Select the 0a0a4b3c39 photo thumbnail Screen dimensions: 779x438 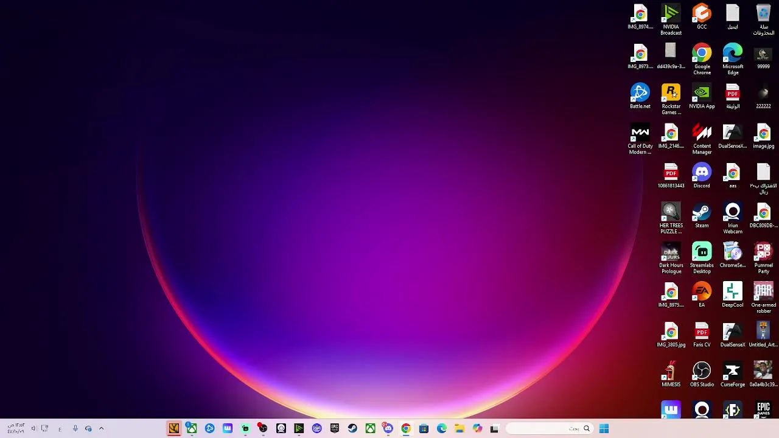coord(763,374)
